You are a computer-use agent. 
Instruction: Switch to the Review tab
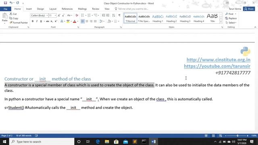point(96,9)
